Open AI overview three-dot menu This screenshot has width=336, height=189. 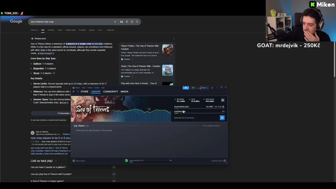174,39
